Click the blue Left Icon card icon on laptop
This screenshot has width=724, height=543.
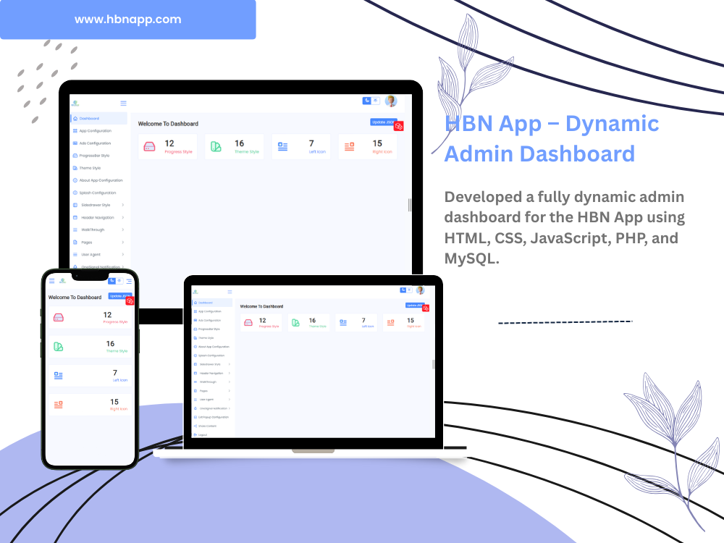coord(343,323)
